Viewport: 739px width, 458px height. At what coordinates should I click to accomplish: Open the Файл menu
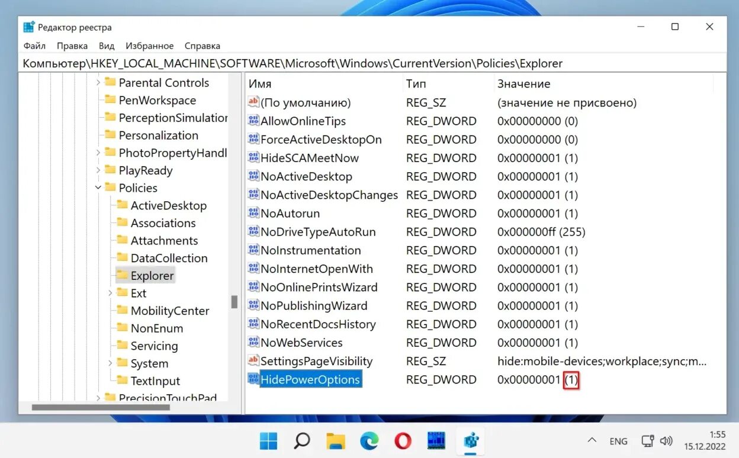click(34, 46)
